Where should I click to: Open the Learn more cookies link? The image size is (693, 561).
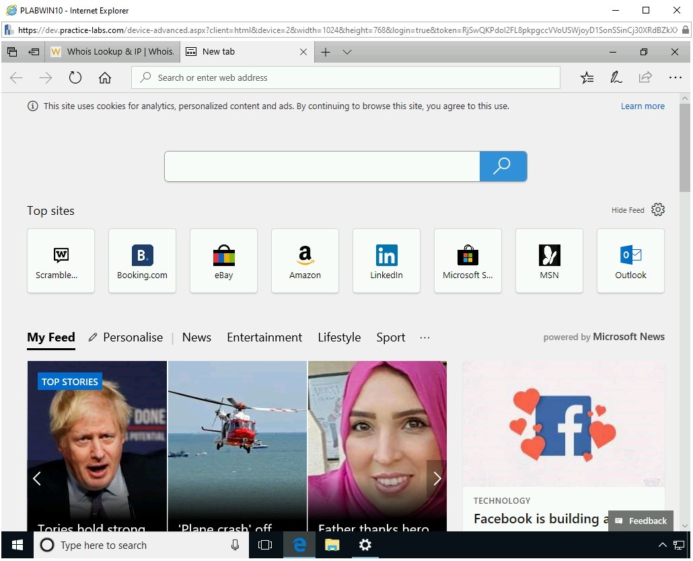(643, 106)
